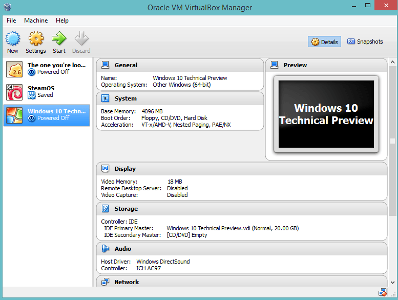
Task: Click the General section monitor icon
Action: click(106, 65)
